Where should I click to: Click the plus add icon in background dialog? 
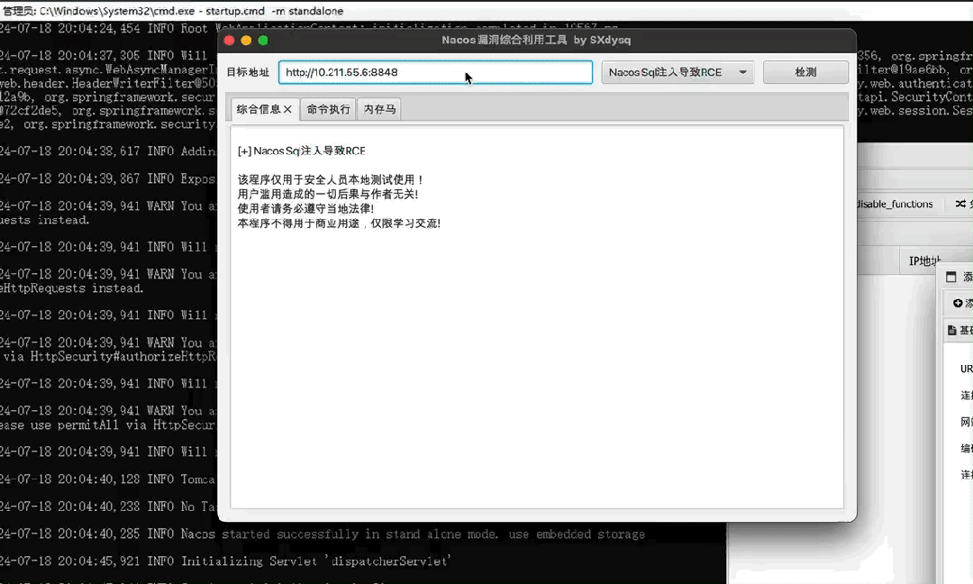pyautogui.click(x=958, y=303)
